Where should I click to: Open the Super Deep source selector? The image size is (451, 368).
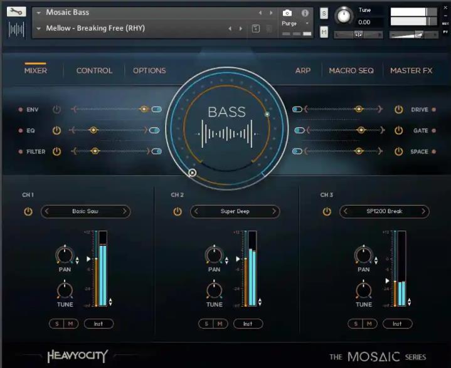[235, 211]
